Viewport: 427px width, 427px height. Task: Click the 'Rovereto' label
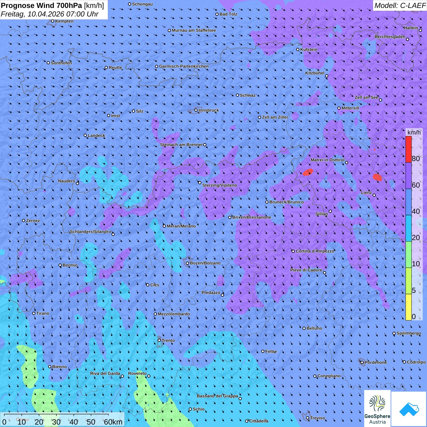(137, 373)
